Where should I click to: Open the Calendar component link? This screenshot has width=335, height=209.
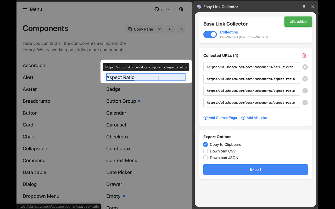click(116, 113)
